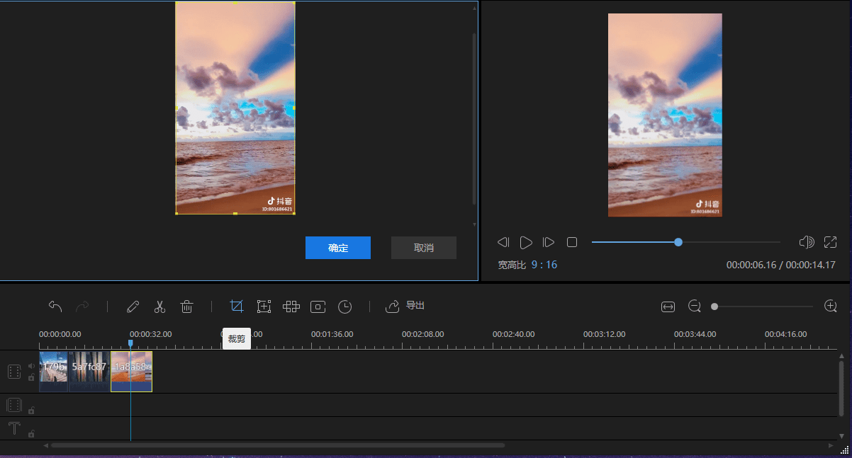The width and height of the screenshot is (852, 458).
Task: Select the crop (裁剪) tool icon
Action: pyautogui.click(x=237, y=307)
